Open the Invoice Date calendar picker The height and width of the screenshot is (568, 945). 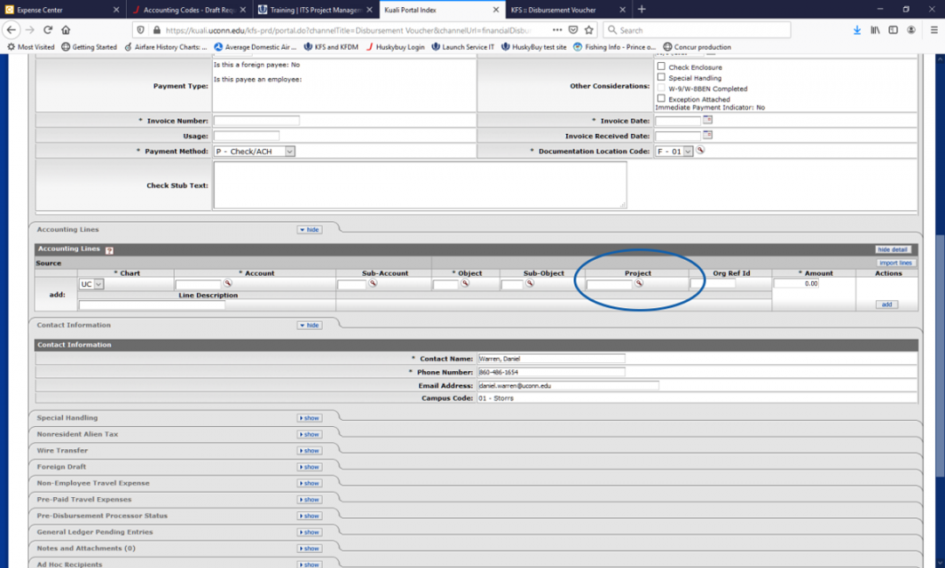708,120
